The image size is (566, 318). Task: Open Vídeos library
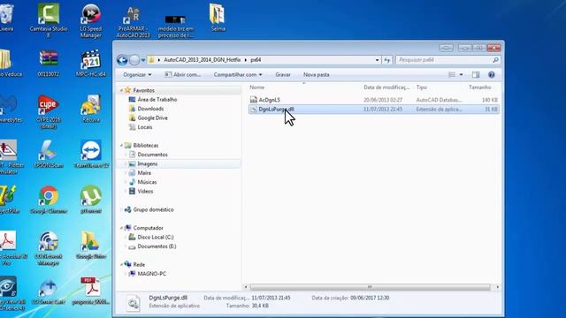click(145, 191)
